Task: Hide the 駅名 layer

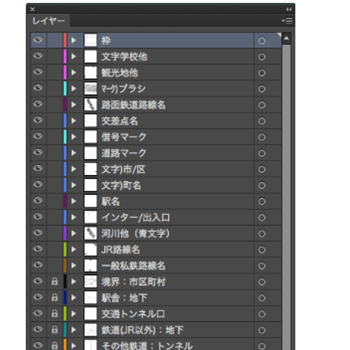Action: (x=38, y=201)
